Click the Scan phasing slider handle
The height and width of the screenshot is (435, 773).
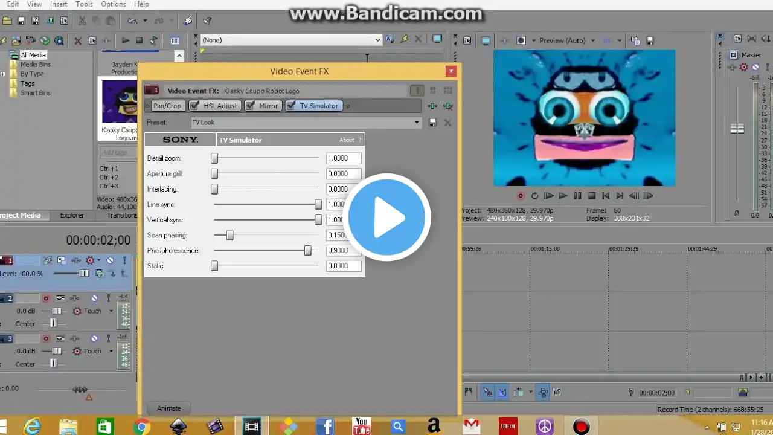click(x=229, y=235)
